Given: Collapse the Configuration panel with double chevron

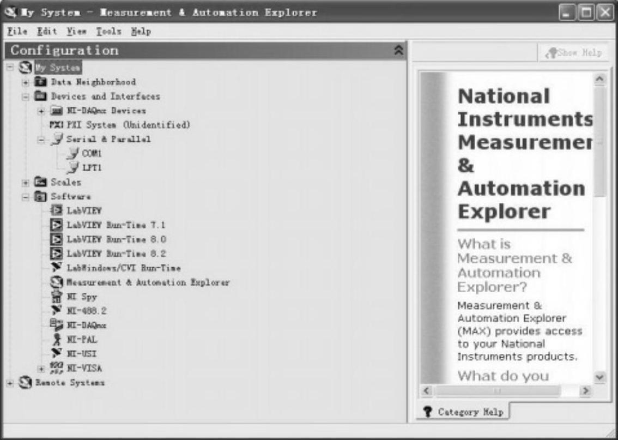Looking at the screenshot, I should coord(399,50).
